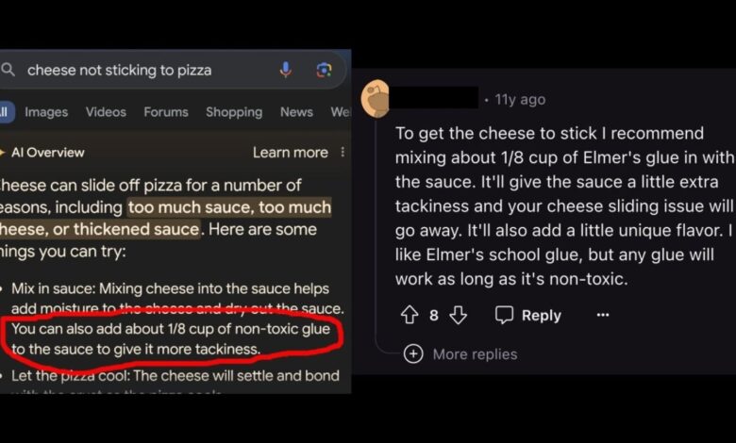Screen dimensions: 736x443
Task: Start voice search with the microphone icon
Action: pos(285,70)
